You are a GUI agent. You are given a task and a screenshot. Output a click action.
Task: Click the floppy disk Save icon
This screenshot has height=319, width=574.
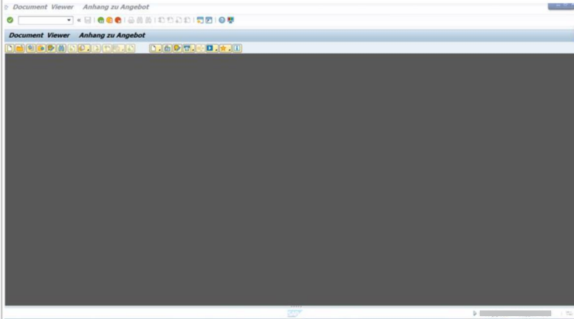click(88, 20)
